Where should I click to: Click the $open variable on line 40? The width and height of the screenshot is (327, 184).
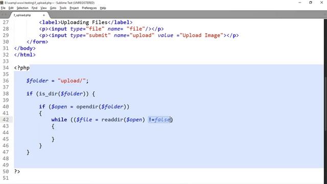tap(59, 107)
